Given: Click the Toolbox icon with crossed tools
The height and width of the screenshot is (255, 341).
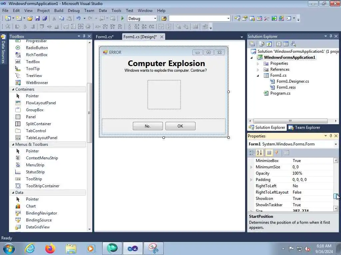Looking at the screenshot, I should [267, 19].
